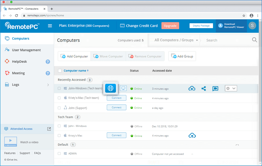Screen dimensions: 262x166
Task: Expand the gear settings dropdown for John-Windows
Action: [231, 88]
